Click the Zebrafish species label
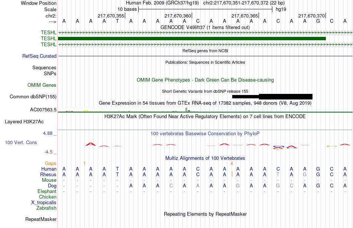 coord(46,208)
